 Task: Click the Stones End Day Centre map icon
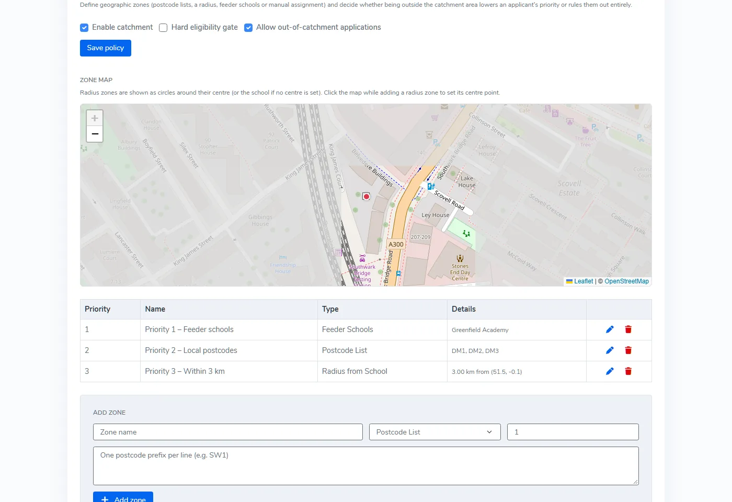[460, 258]
